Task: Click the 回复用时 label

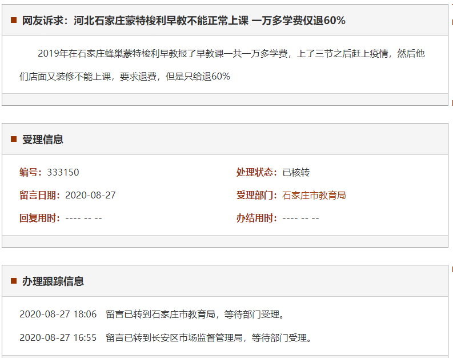Action: coord(40,218)
